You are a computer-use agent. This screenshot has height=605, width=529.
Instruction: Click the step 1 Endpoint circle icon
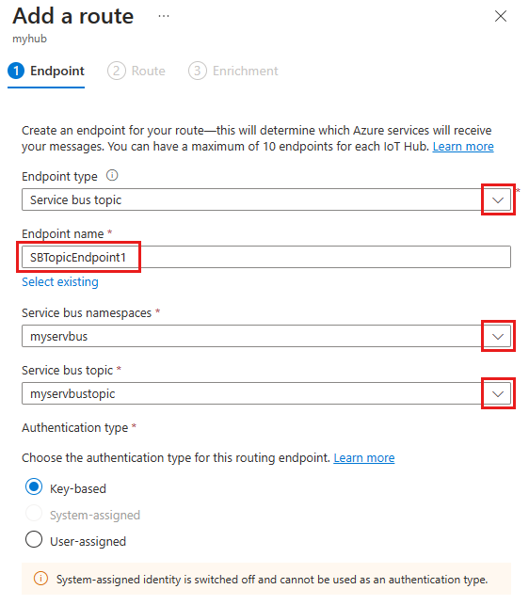pyautogui.click(x=16, y=71)
